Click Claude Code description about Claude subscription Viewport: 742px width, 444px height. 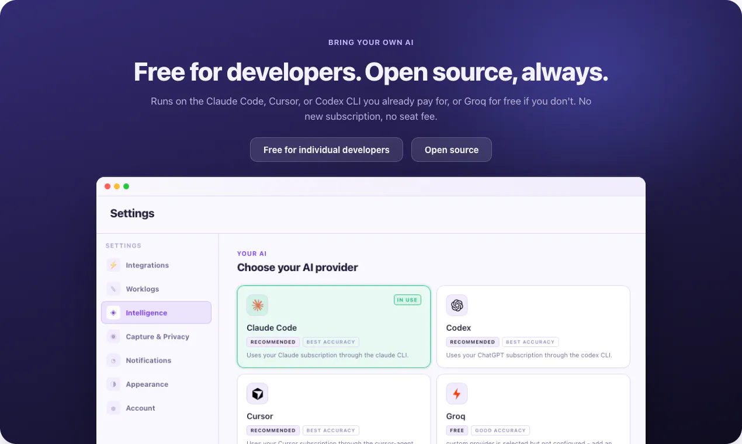(327, 355)
